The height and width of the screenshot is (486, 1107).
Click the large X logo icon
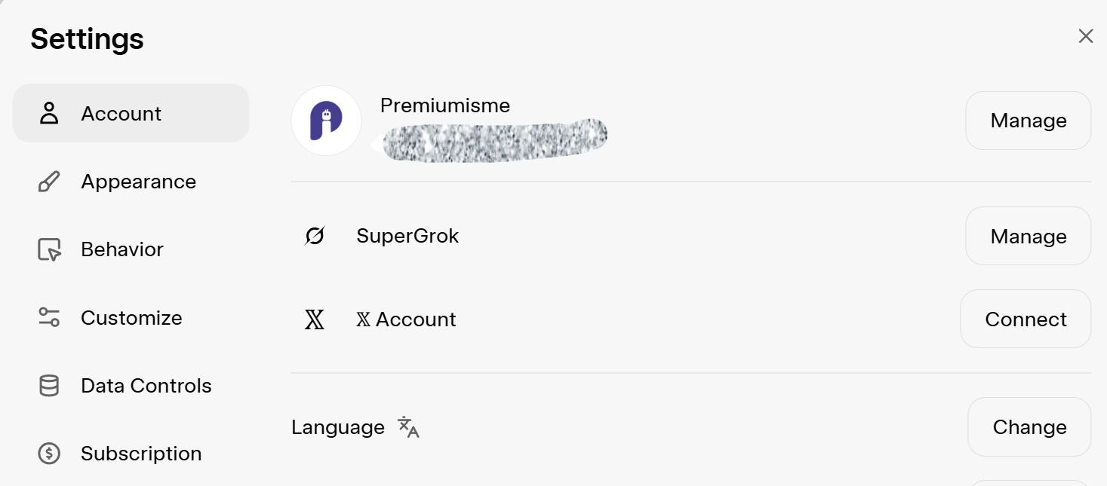coord(315,319)
